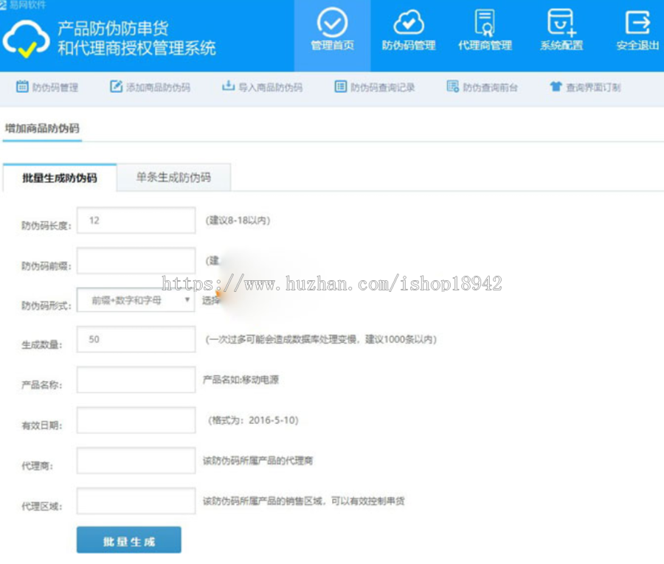Open 防伪码管理 cloud icon in header
This screenshot has height=564, width=664.
tap(409, 22)
